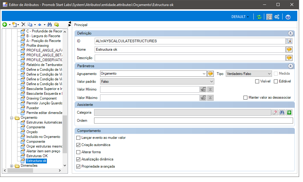Collapse the Orçamento folder in tree
Image resolution: width=303 pixels, height=182 pixels.
pos(12,118)
